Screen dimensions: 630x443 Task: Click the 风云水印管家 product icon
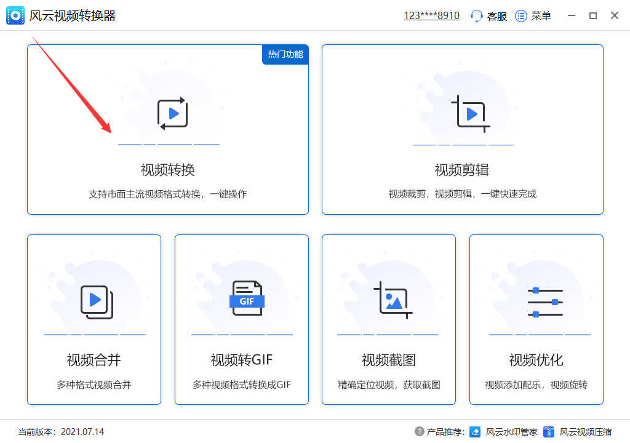pyautogui.click(x=475, y=432)
